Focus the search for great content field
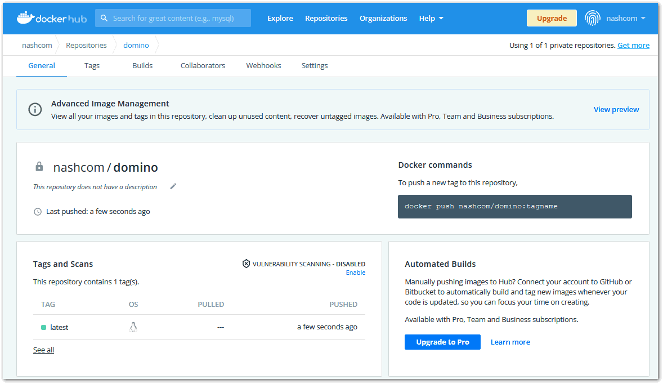The height and width of the screenshot is (384, 663). click(x=173, y=18)
